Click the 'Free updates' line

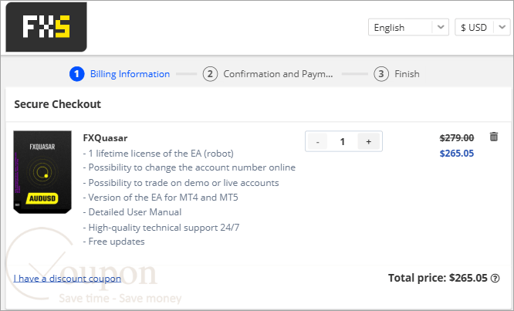(x=113, y=242)
